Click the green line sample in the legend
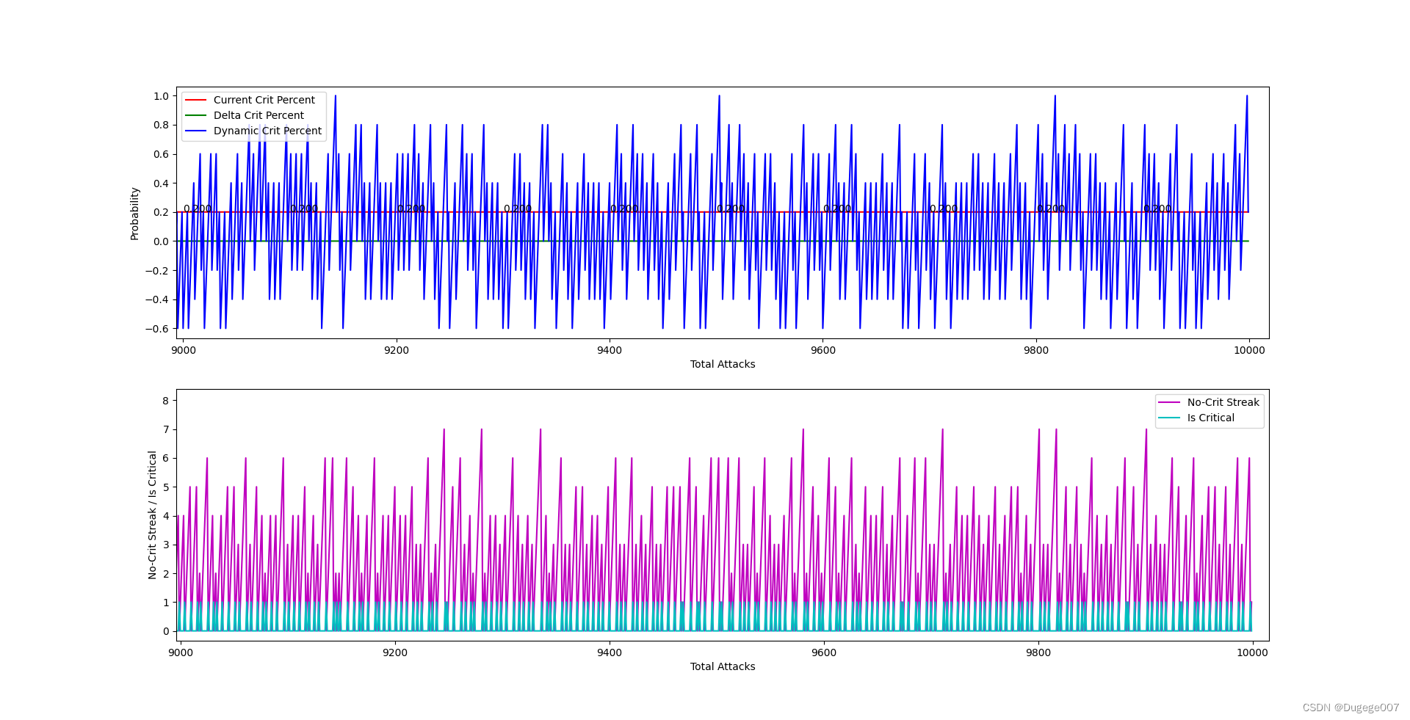 pos(195,115)
